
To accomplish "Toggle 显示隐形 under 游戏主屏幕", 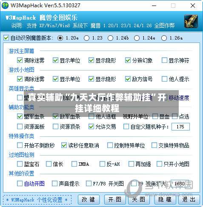I will pyautogui.click(x=91, y=60).
